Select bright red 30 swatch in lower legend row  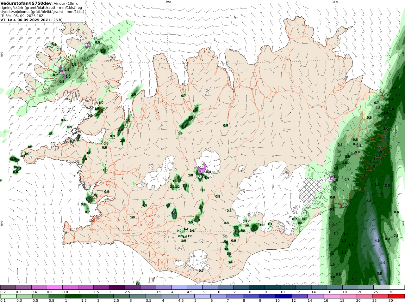(397, 296)
